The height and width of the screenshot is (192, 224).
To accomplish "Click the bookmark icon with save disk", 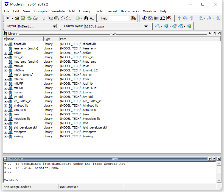I will point(181,26).
